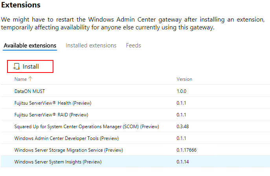270x176 pixels.
Task: Click the Install button label
Action: [31, 67]
